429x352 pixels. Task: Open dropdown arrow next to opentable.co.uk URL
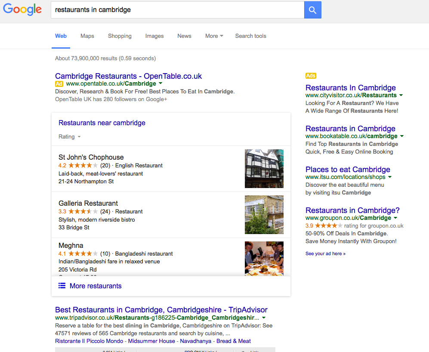pyautogui.click(x=160, y=83)
